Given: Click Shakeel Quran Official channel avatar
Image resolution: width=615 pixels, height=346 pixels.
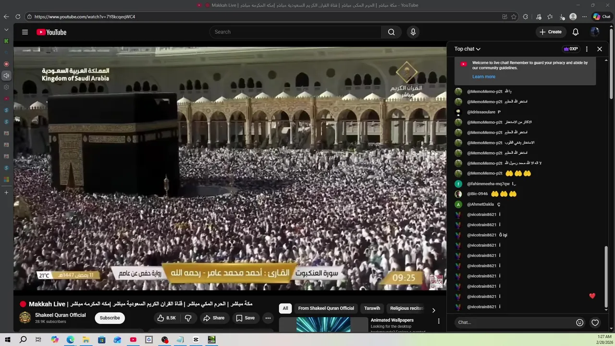Looking at the screenshot, I should coord(25,318).
